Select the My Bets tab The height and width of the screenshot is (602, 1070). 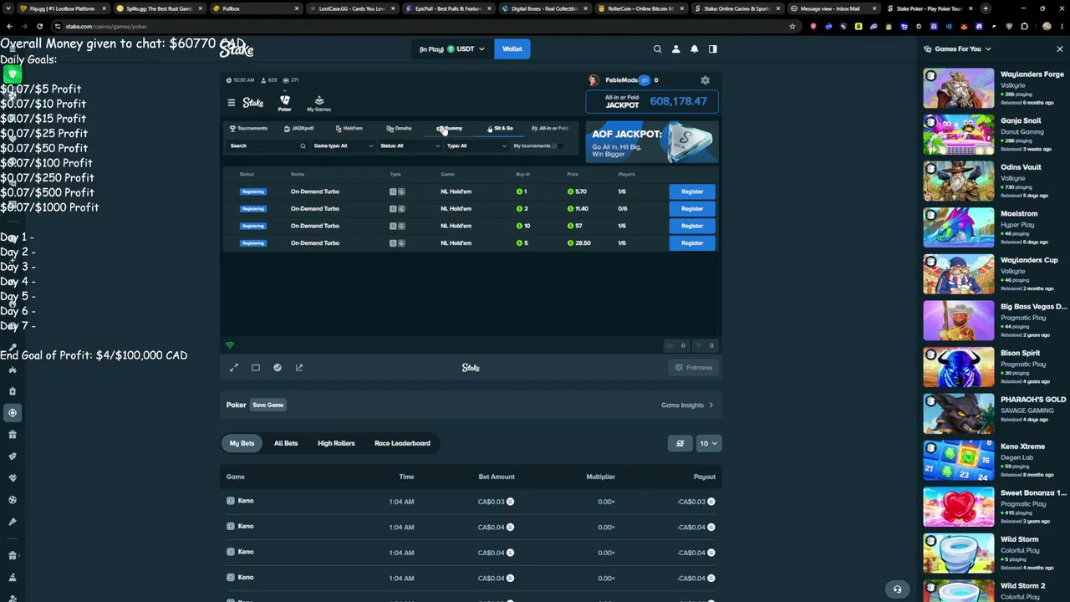tap(242, 443)
